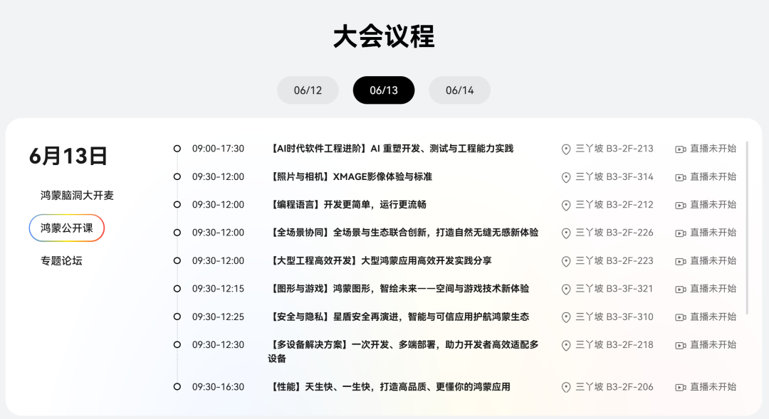Click live video icon for 照片与相机 row

click(680, 177)
